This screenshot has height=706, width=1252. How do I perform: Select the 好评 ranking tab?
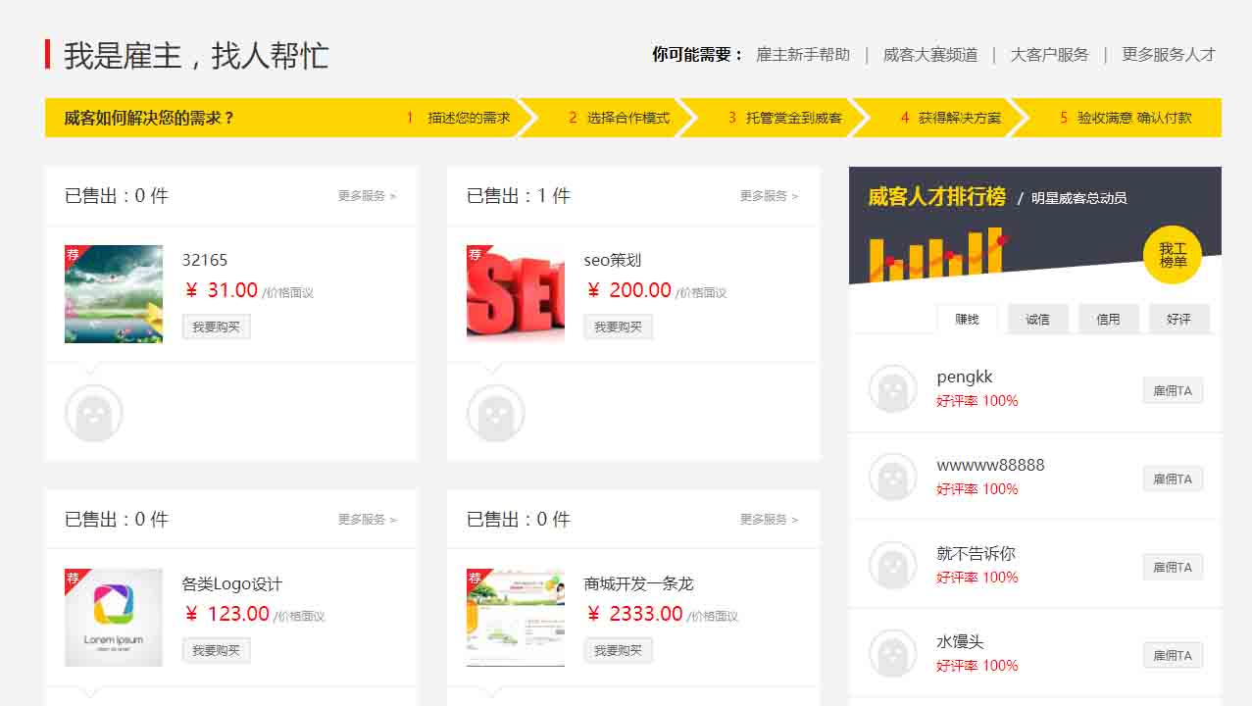[1178, 319]
